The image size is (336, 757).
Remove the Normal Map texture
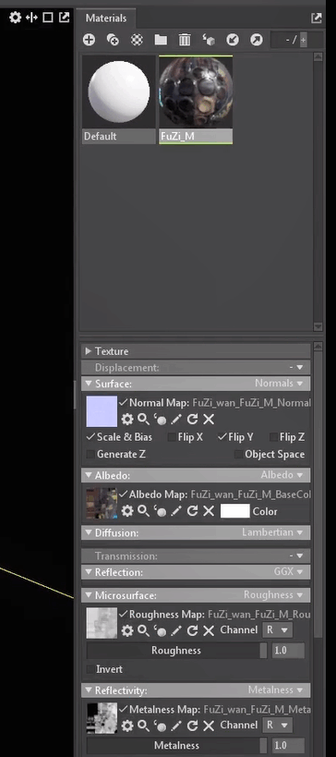209,419
